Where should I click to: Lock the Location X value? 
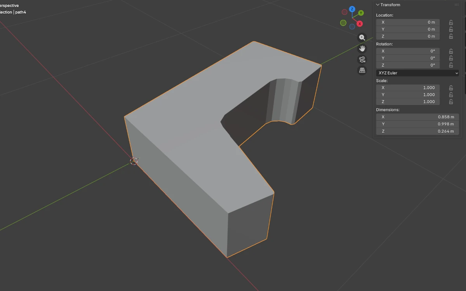point(451,23)
